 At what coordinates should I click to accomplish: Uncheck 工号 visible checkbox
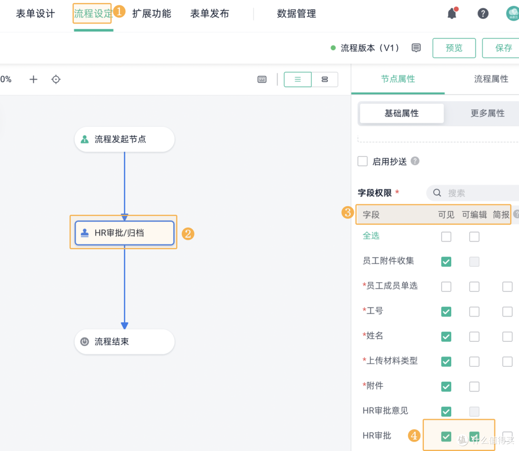446,312
